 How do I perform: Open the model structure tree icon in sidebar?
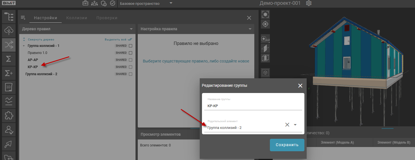[x=9, y=16]
